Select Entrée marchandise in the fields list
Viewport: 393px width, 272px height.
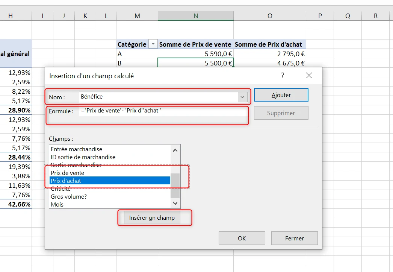pos(110,149)
